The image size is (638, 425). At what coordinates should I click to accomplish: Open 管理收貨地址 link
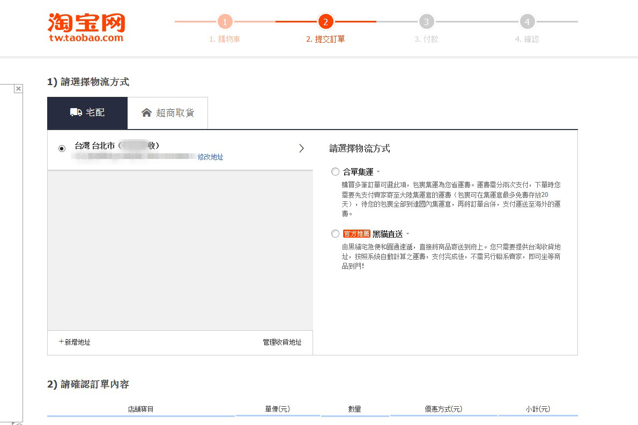click(x=282, y=342)
